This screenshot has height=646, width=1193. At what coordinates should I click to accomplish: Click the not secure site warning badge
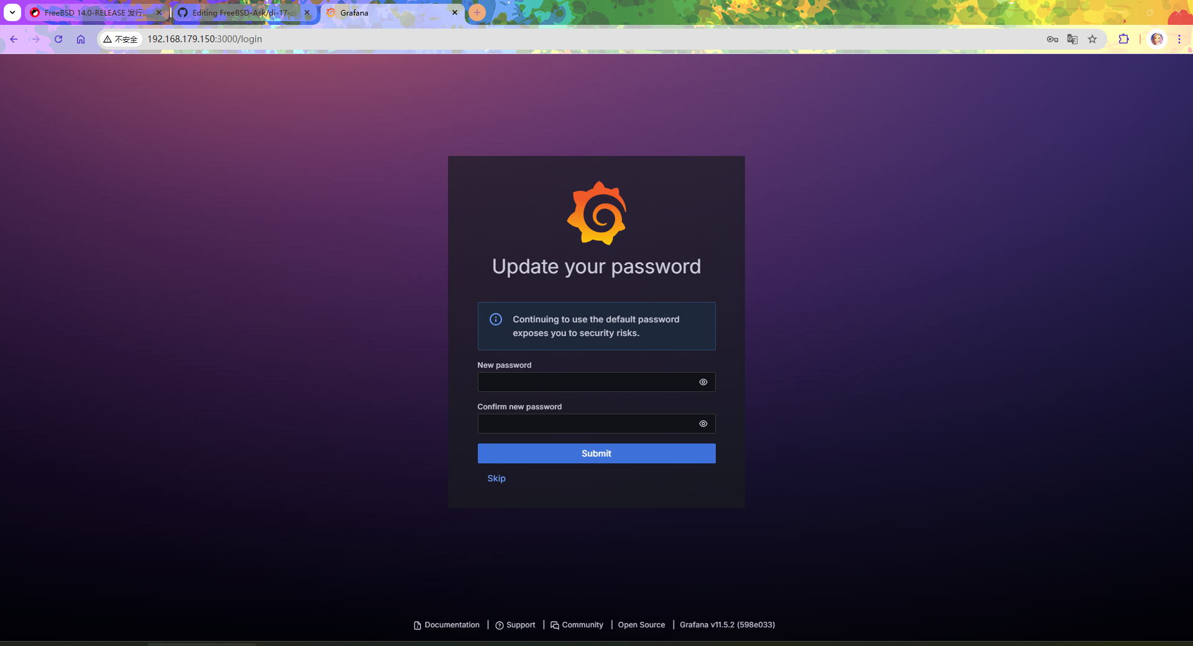pyautogui.click(x=121, y=39)
